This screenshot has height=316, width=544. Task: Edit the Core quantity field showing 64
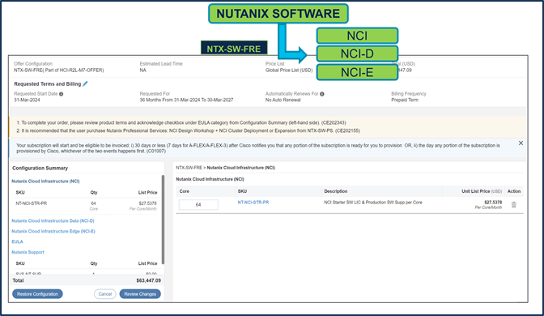198,205
